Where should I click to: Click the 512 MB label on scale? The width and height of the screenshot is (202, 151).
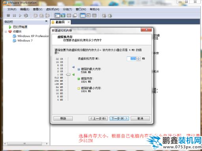(59, 78)
